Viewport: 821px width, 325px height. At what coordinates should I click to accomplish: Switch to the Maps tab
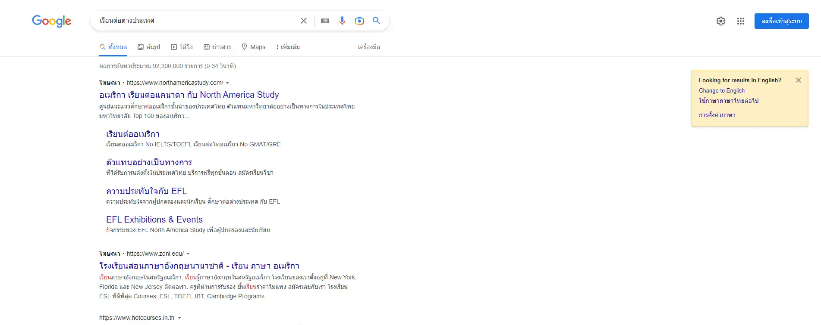(x=253, y=47)
